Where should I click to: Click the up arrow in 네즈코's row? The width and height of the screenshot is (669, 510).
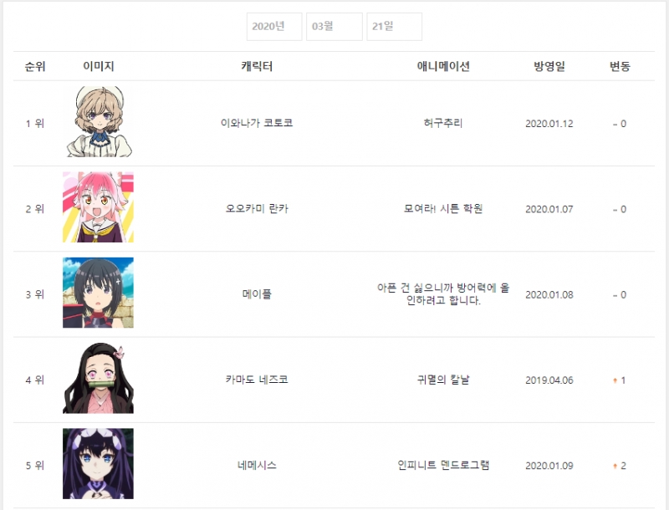(615, 380)
